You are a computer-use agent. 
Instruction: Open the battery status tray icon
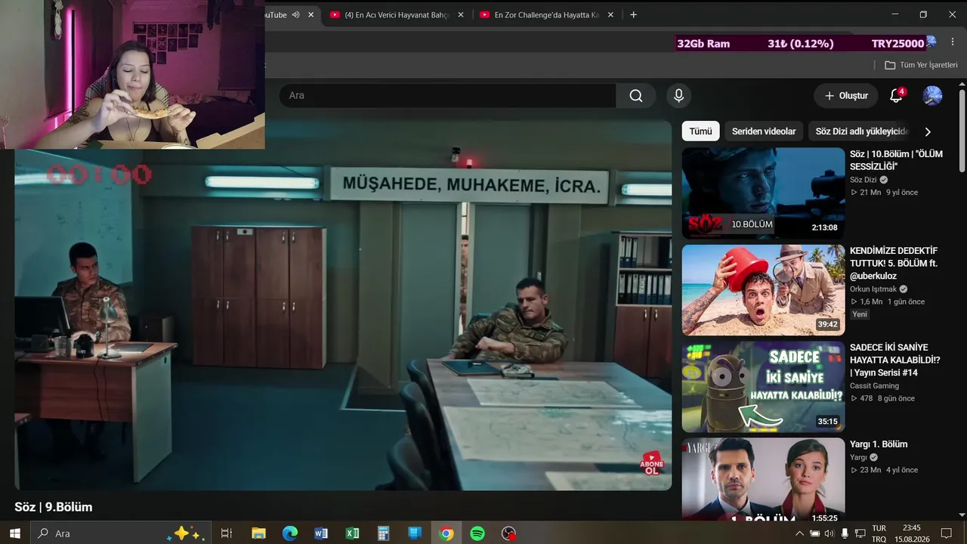(814, 533)
